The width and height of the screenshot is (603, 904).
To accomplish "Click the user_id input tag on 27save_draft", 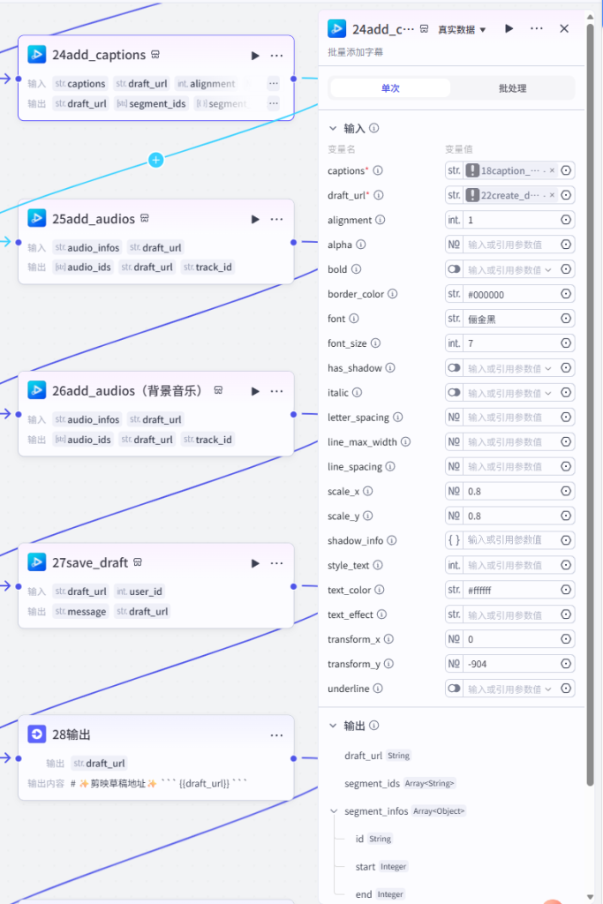I will (139, 591).
